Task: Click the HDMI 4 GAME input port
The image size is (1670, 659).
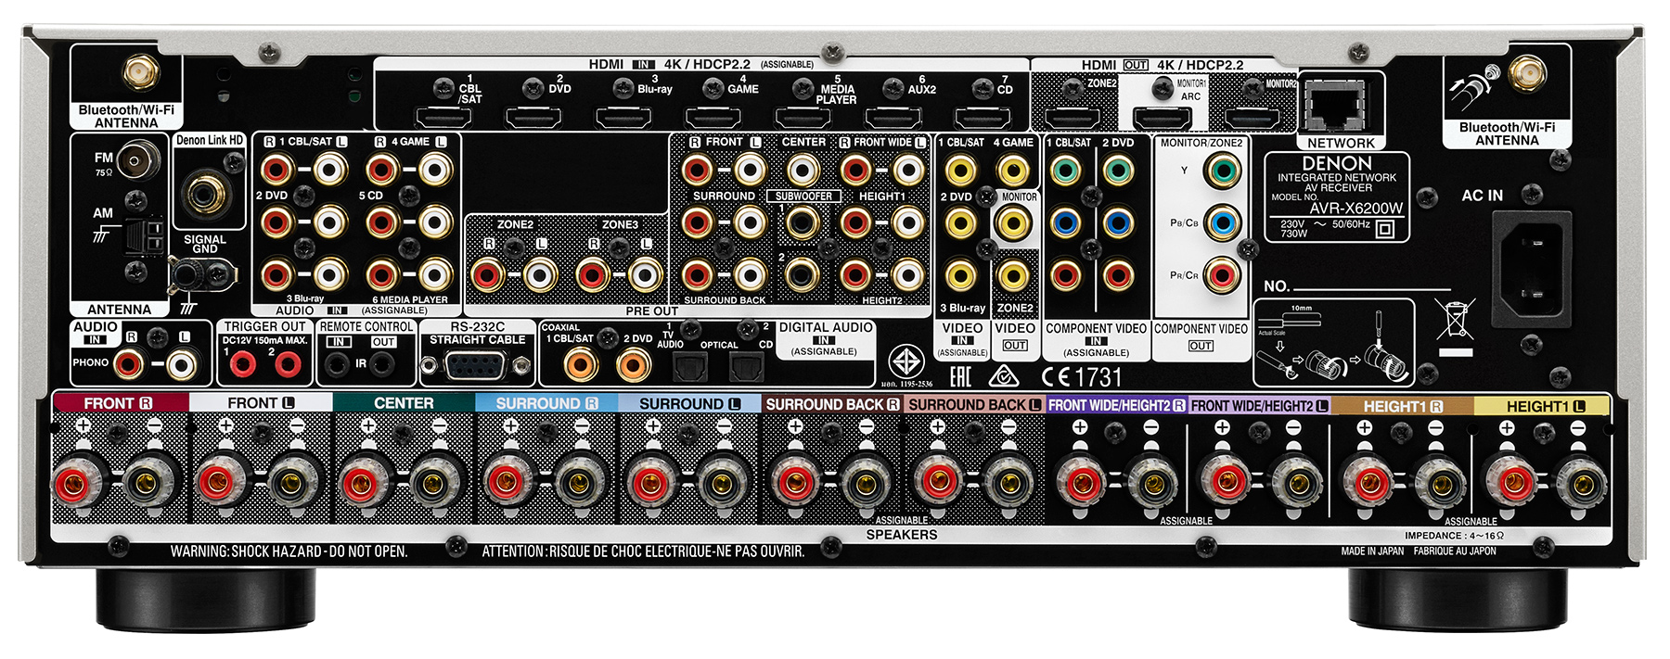Action: pos(713,118)
